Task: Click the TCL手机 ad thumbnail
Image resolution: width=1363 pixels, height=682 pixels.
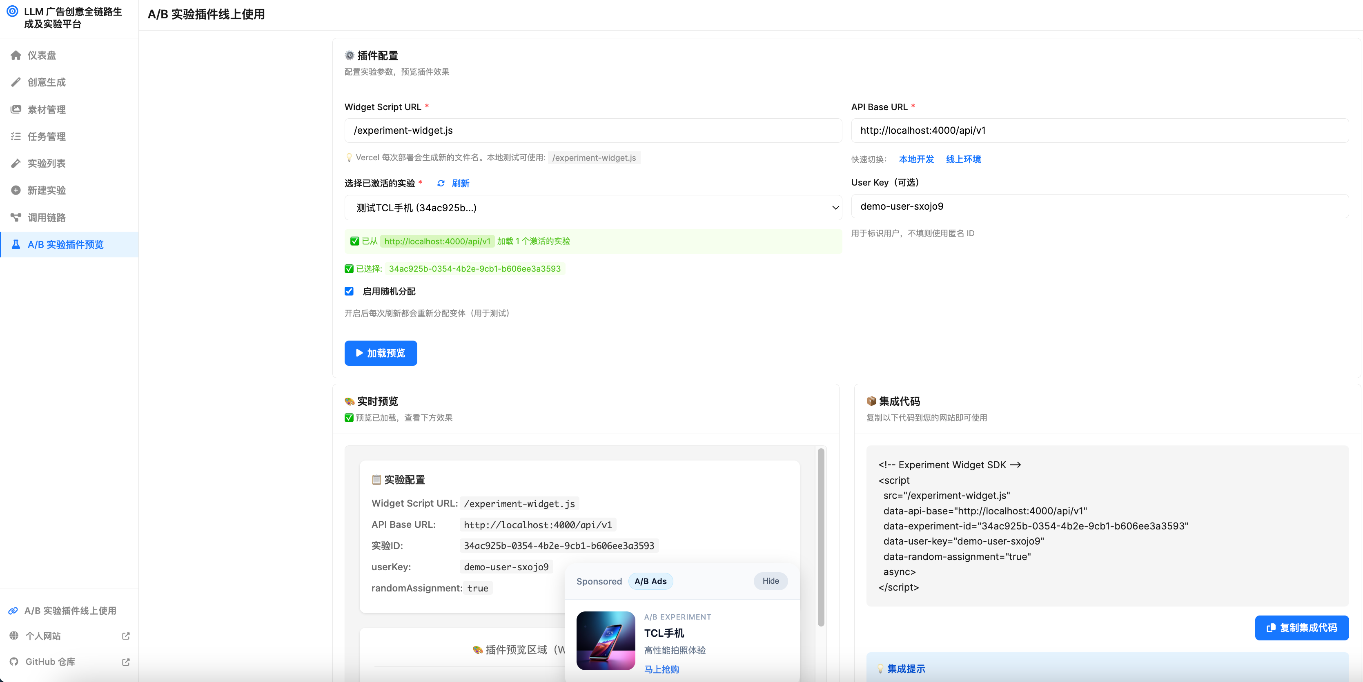Action: click(605, 641)
